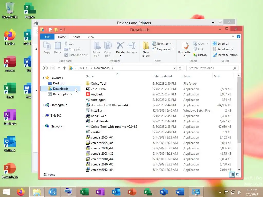The image size is (263, 197).
Task: Click Select all in the Select group
Action: tap(221, 44)
